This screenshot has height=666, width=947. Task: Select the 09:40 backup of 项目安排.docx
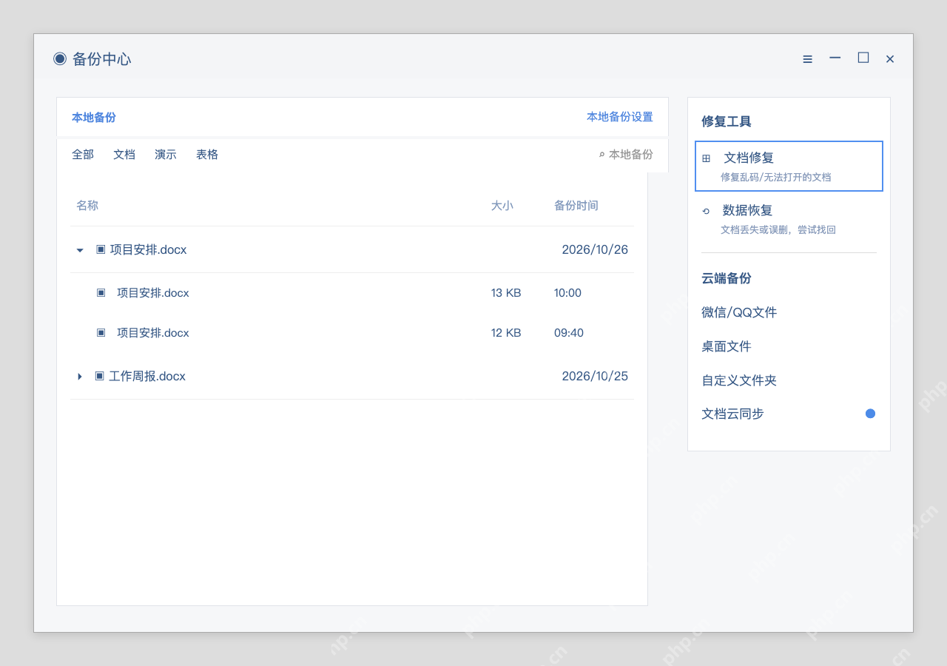[352, 333]
